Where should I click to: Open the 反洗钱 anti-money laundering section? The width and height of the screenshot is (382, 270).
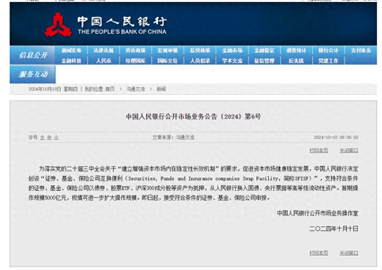coord(296,61)
